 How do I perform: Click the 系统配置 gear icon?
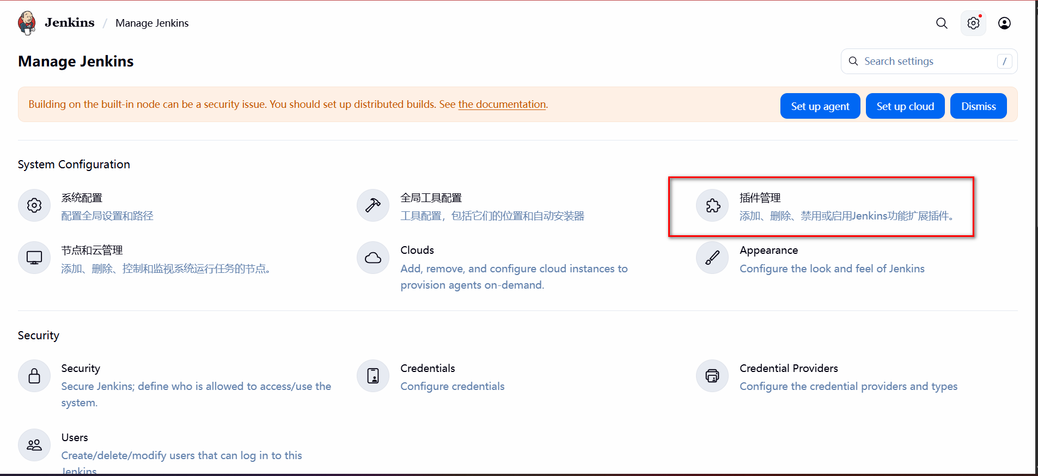34,205
